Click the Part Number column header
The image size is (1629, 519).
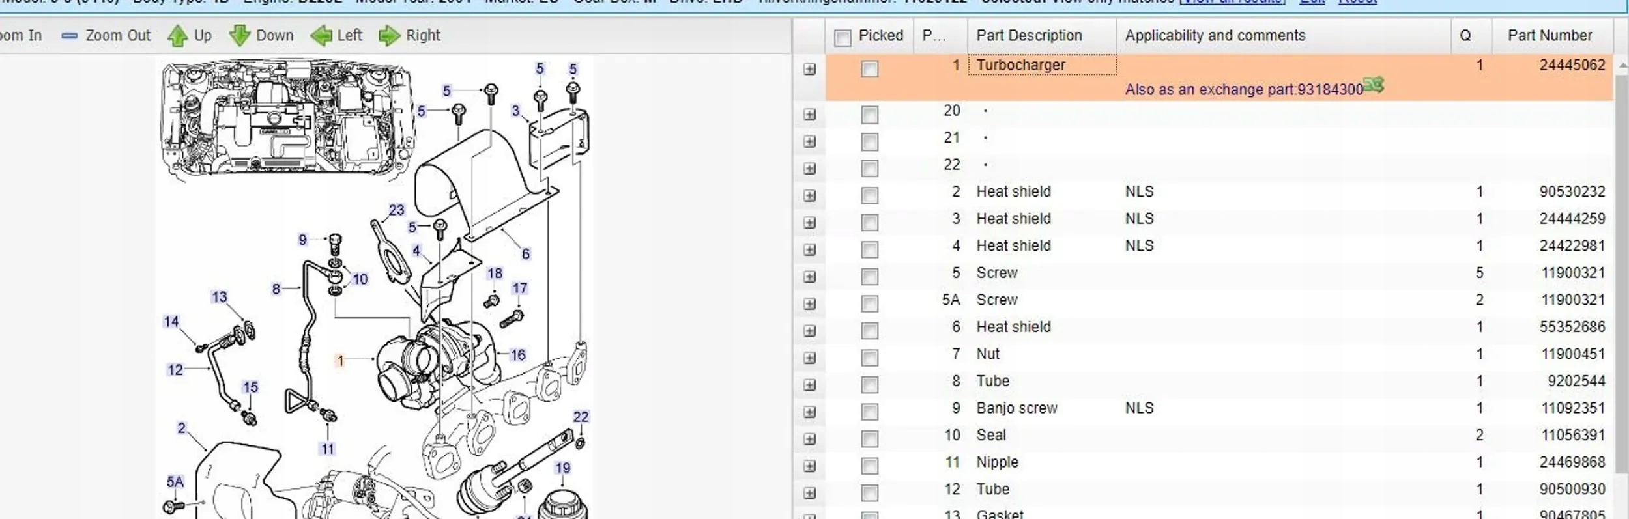click(x=1552, y=36)
